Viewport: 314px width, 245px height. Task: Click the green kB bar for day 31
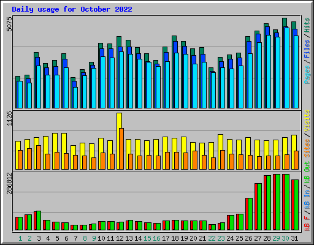coord(296,205)
